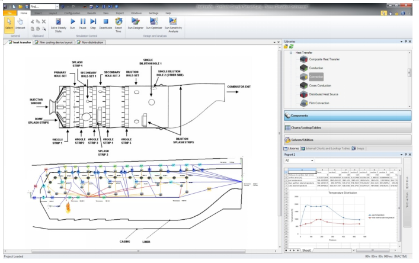Viewport: 419px width, 263px height.
Task: Expand the Components library section
Action: click(x=348, y=116)
